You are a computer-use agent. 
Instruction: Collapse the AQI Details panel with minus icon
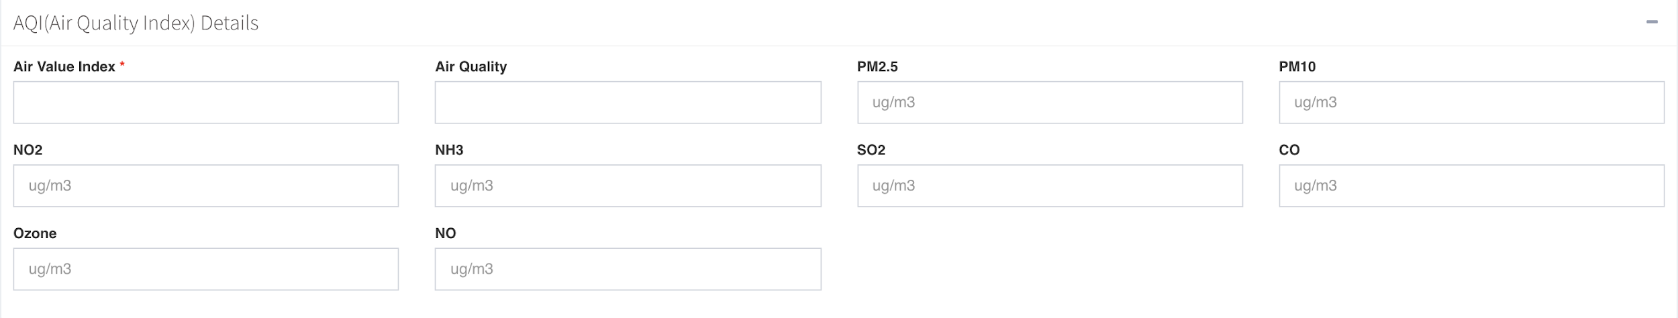point(1652,22)
